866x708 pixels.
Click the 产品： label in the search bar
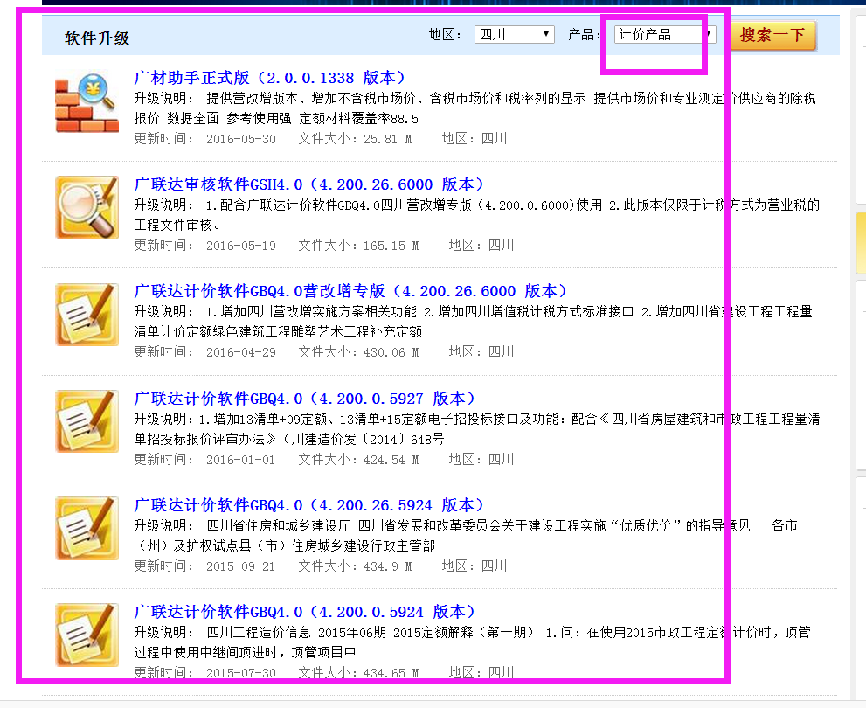point(585,35)
